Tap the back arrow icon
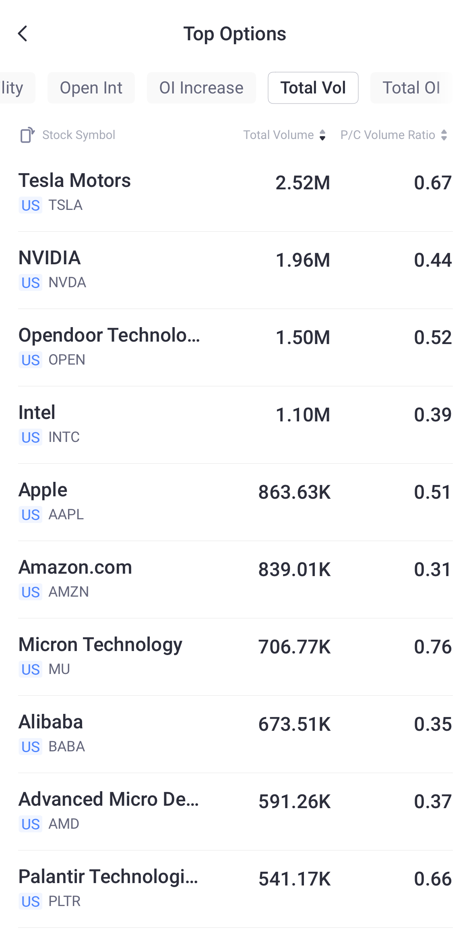 (23, 34)
